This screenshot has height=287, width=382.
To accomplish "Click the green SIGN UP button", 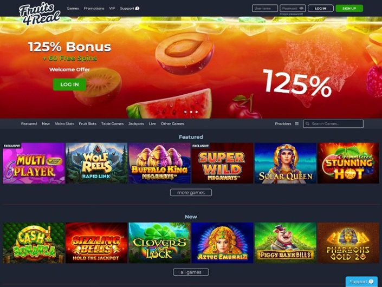I will pos(349,8).
